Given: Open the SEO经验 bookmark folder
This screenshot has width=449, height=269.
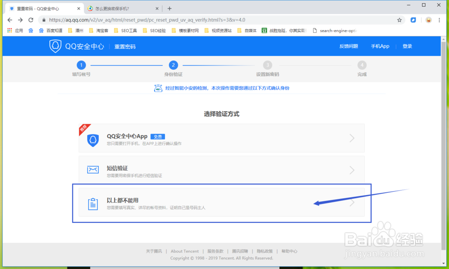Looking at the screenshot, I should (154, 30).
